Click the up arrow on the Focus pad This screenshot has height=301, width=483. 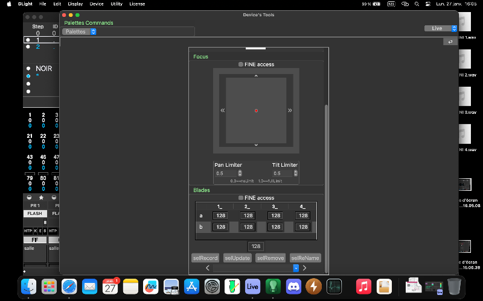coord(256,76)
